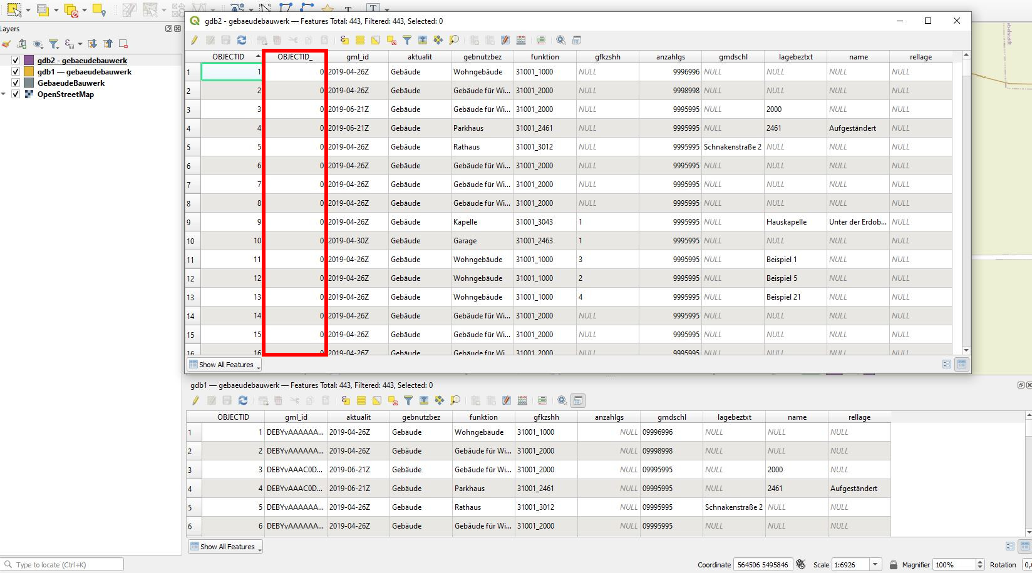Open conditional formatting for the table
Image resolution: width=1032 pixels, height=573 pixels.
tap(540, 40)
